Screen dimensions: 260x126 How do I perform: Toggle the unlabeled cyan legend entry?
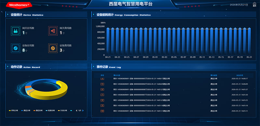71,110
